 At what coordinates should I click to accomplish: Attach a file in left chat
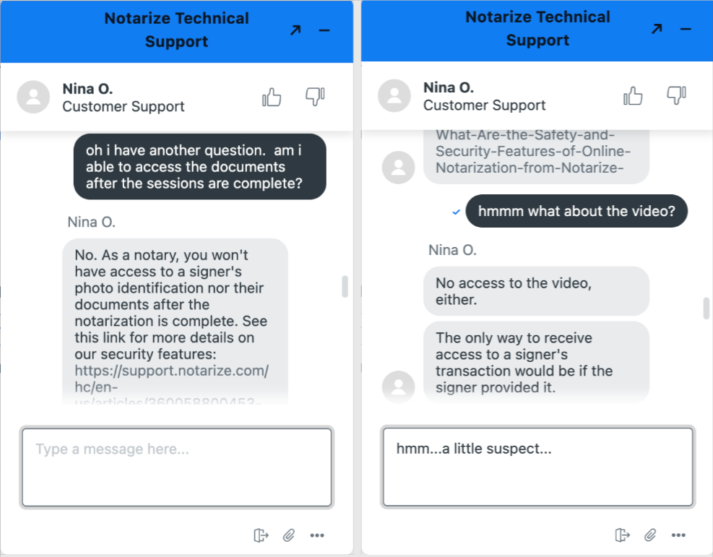point(289,535)
